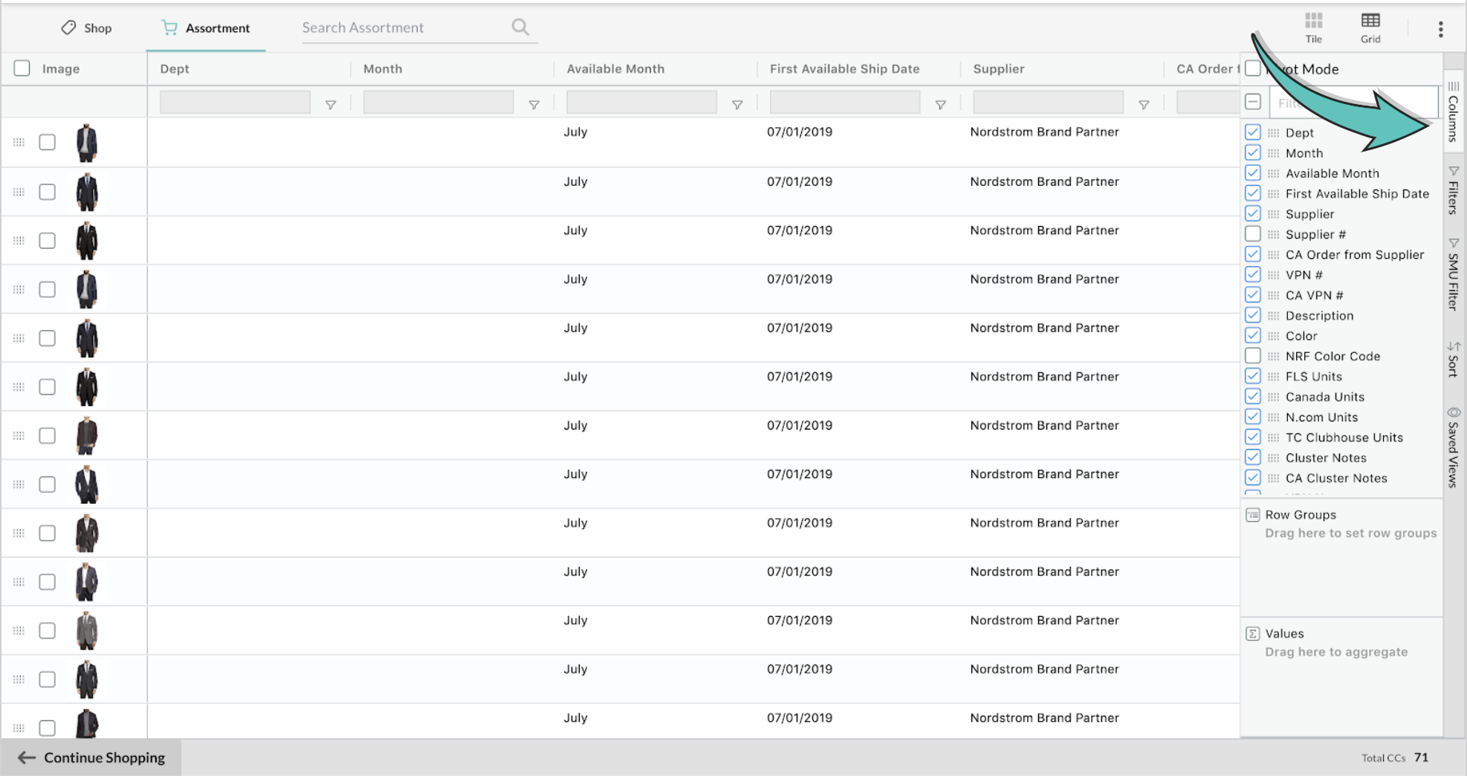The height and width of the screenshot is (776, 1467).
Task: Sort by the Dept column header
Action: point(175,68)
